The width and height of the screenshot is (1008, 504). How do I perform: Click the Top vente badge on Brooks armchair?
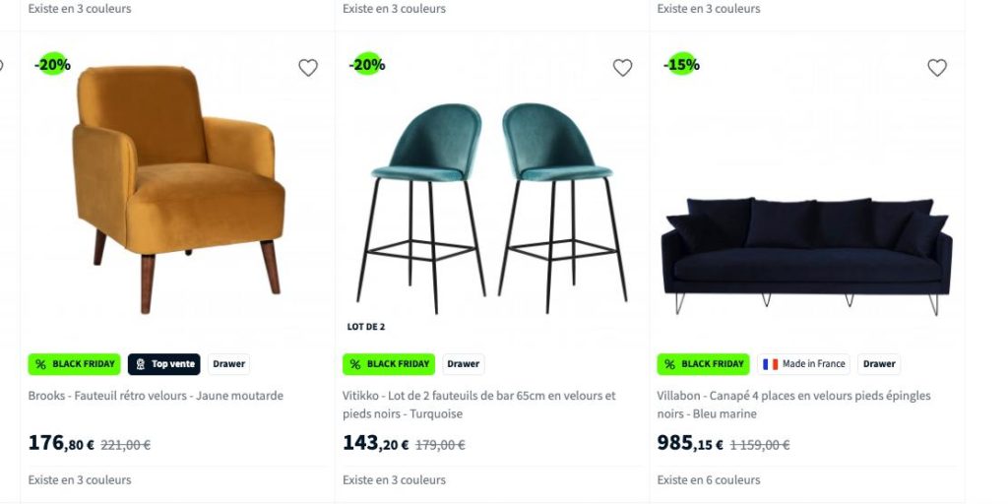[x=164, y=364]
